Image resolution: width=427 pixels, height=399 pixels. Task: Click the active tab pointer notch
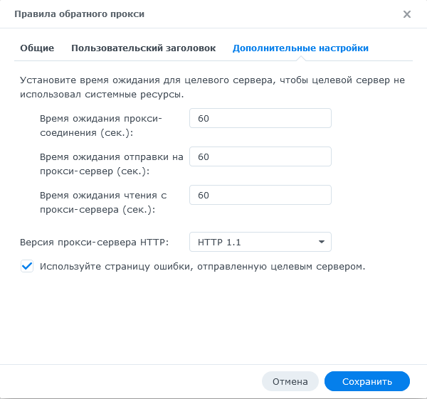300,58
